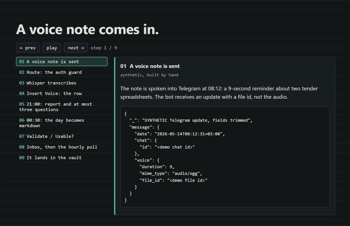Click the paragraph about the Telegram note at 08:12

click(219, 93)
